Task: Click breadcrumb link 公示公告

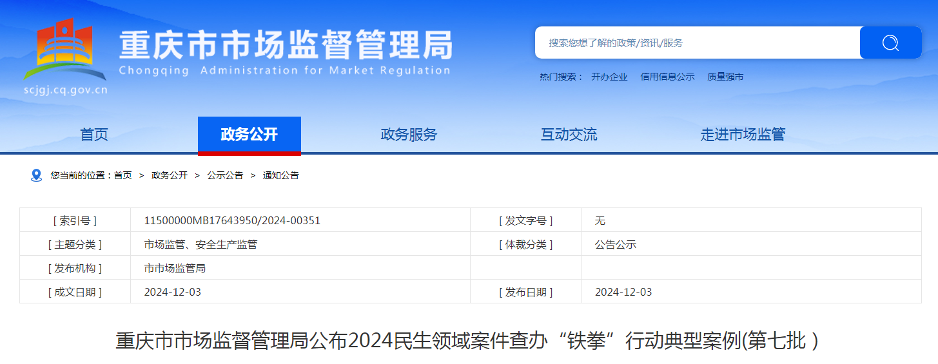Action: [x=225, y=175]
